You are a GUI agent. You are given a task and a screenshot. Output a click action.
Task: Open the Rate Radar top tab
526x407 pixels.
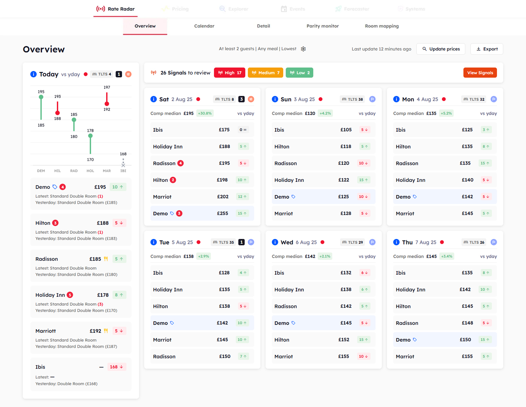pos(116,9)
